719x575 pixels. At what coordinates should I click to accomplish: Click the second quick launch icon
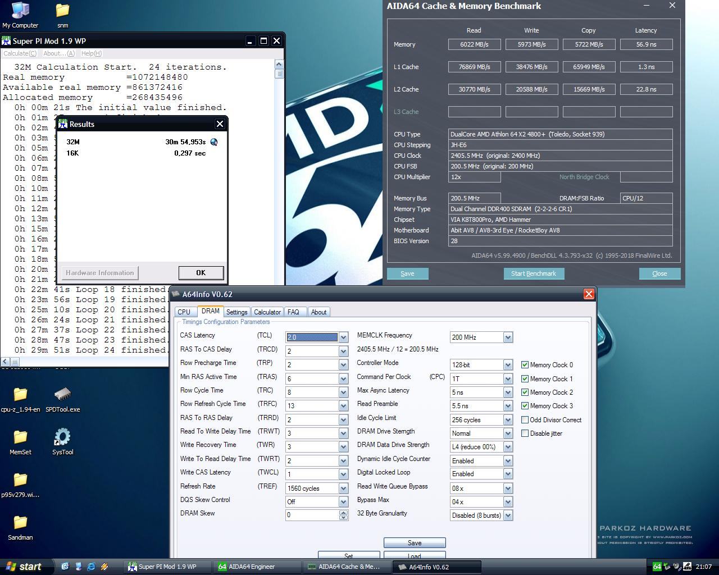[x=78, y=567]
